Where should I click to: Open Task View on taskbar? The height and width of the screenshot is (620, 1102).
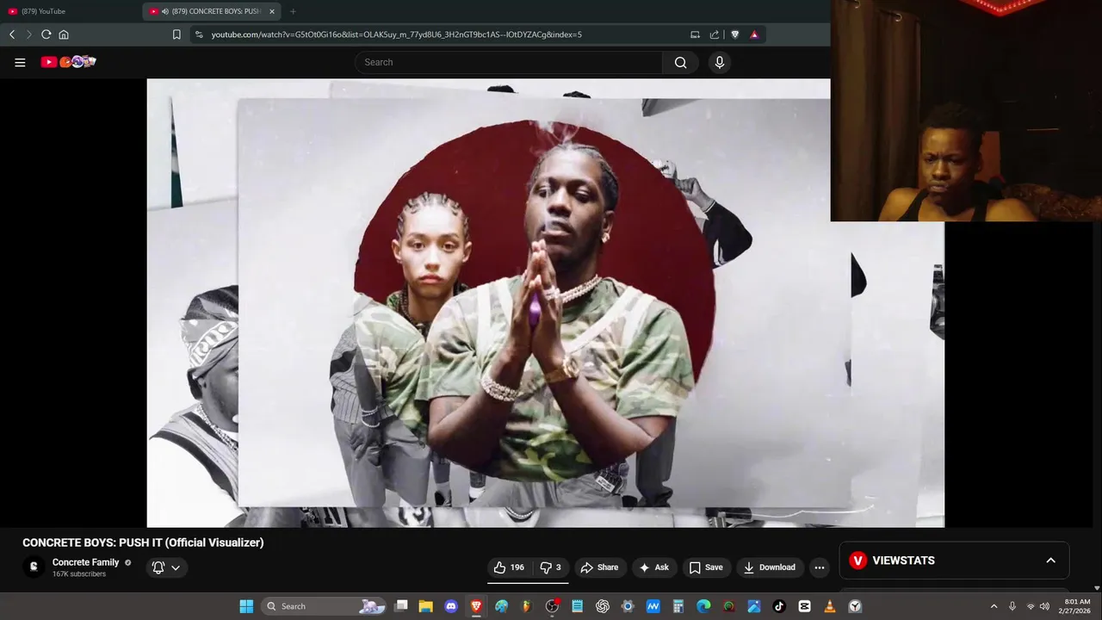click(401, 606)
